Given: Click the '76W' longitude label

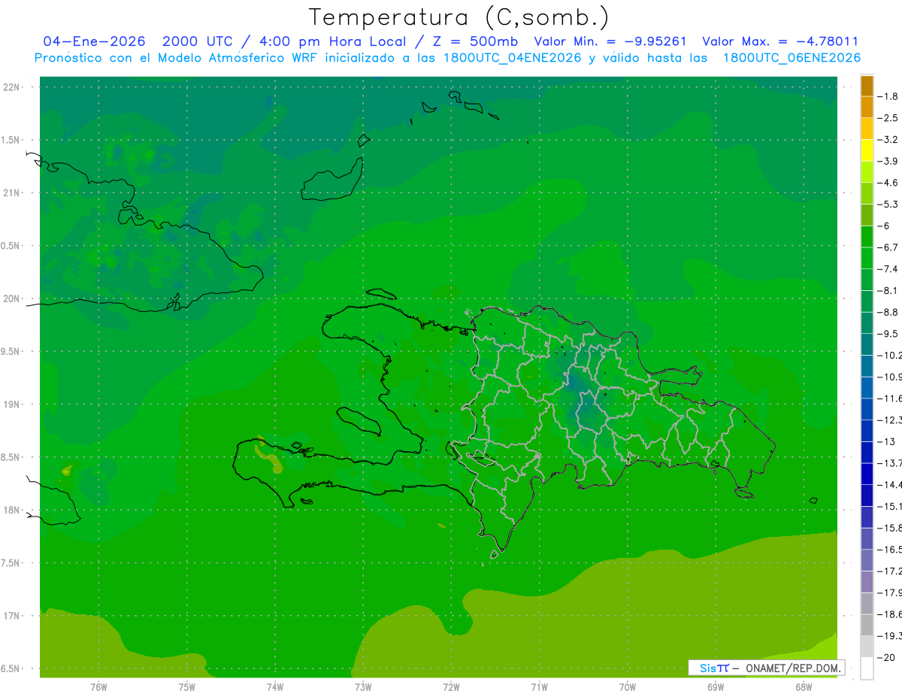Looking at the screenshot, I should click(98, 687).
